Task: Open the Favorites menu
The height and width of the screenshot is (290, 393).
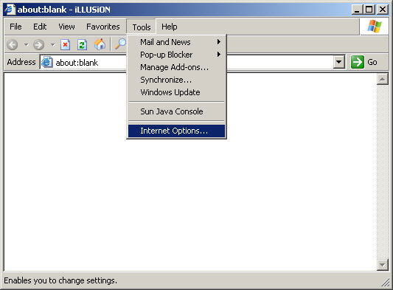Action: click(103, 27)
